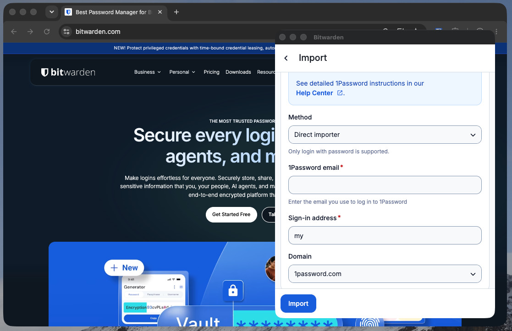The width and height of the screenshot is (512, 331).
Task: Click the lock icon in illustration
Action: coord(233,291)
